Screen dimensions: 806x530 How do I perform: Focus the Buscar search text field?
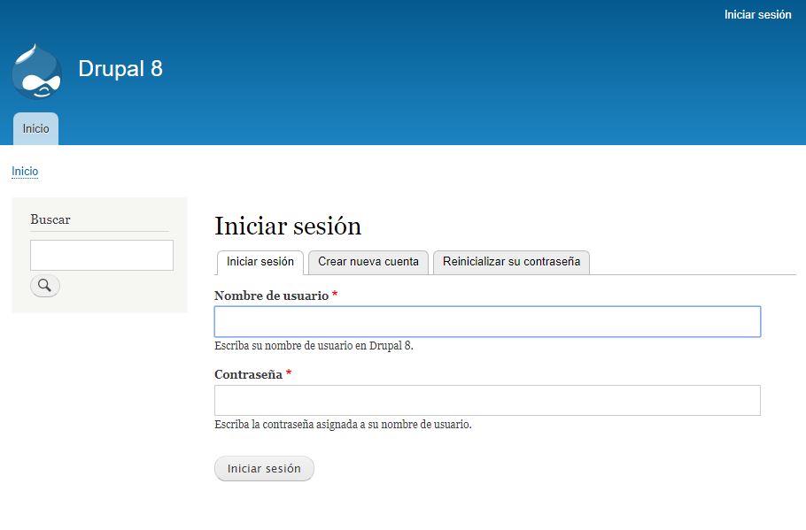coord(102,255)
